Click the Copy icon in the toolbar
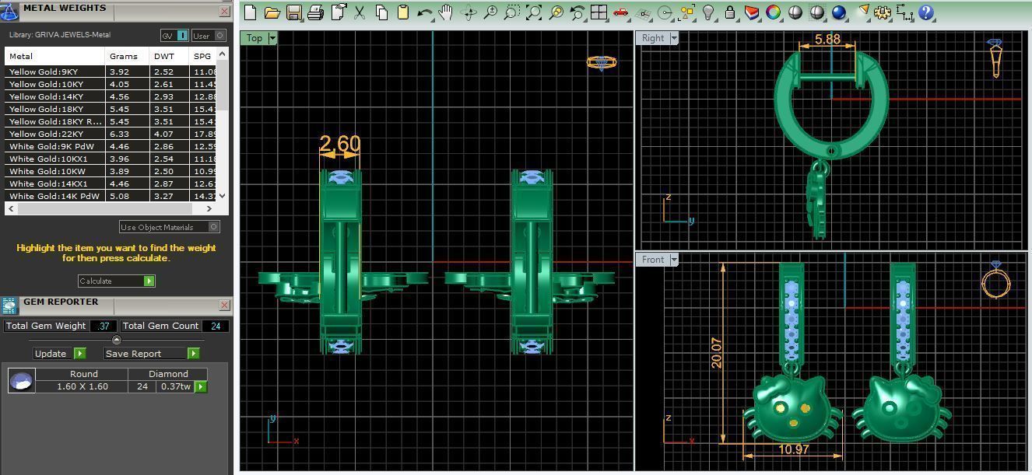Screen dimensions: 1032x475 (x=381, y=12)
